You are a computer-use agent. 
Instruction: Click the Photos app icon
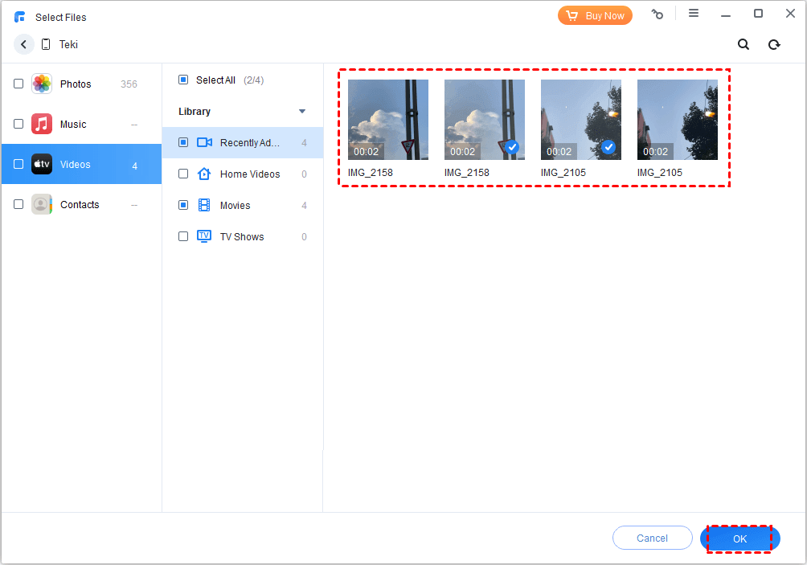coord(42,84)
